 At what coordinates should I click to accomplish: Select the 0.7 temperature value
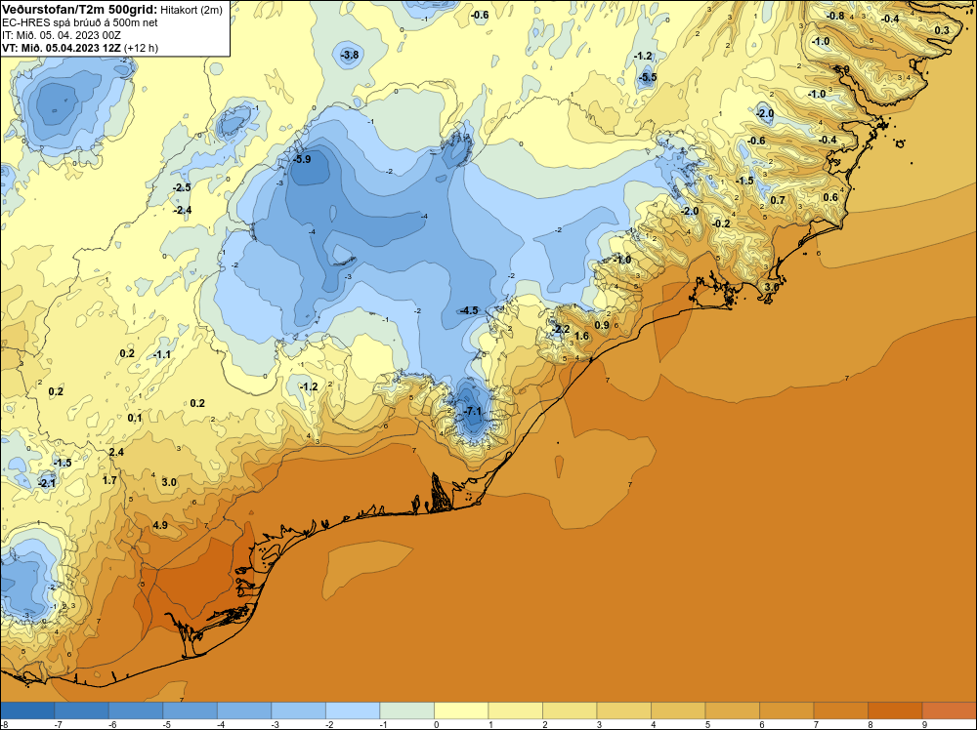778,200
